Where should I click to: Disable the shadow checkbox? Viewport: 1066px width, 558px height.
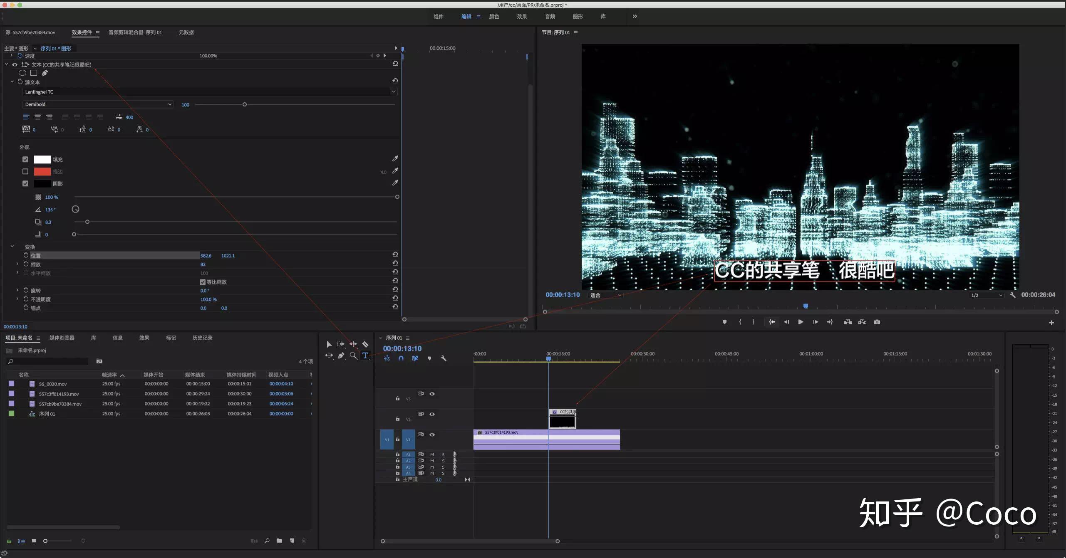click(25, 183)
